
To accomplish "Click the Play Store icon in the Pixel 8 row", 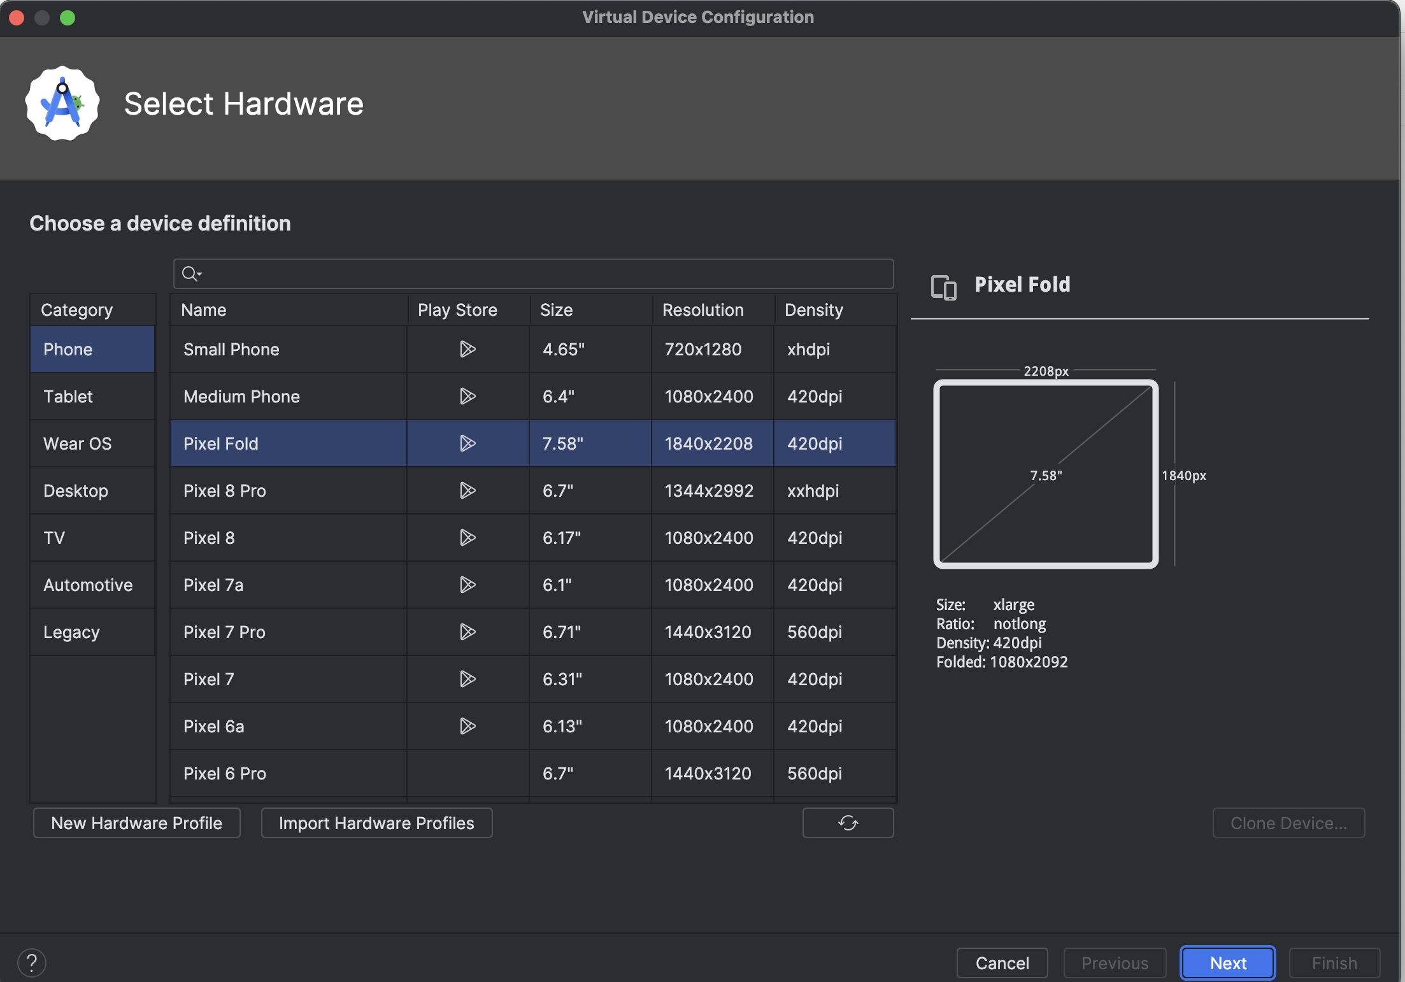I will (x=467, y=537).
